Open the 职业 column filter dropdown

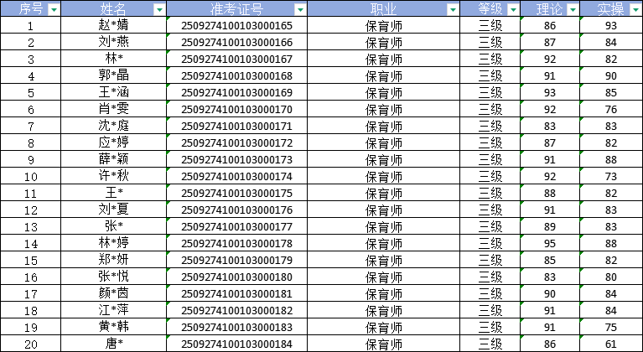453,9
